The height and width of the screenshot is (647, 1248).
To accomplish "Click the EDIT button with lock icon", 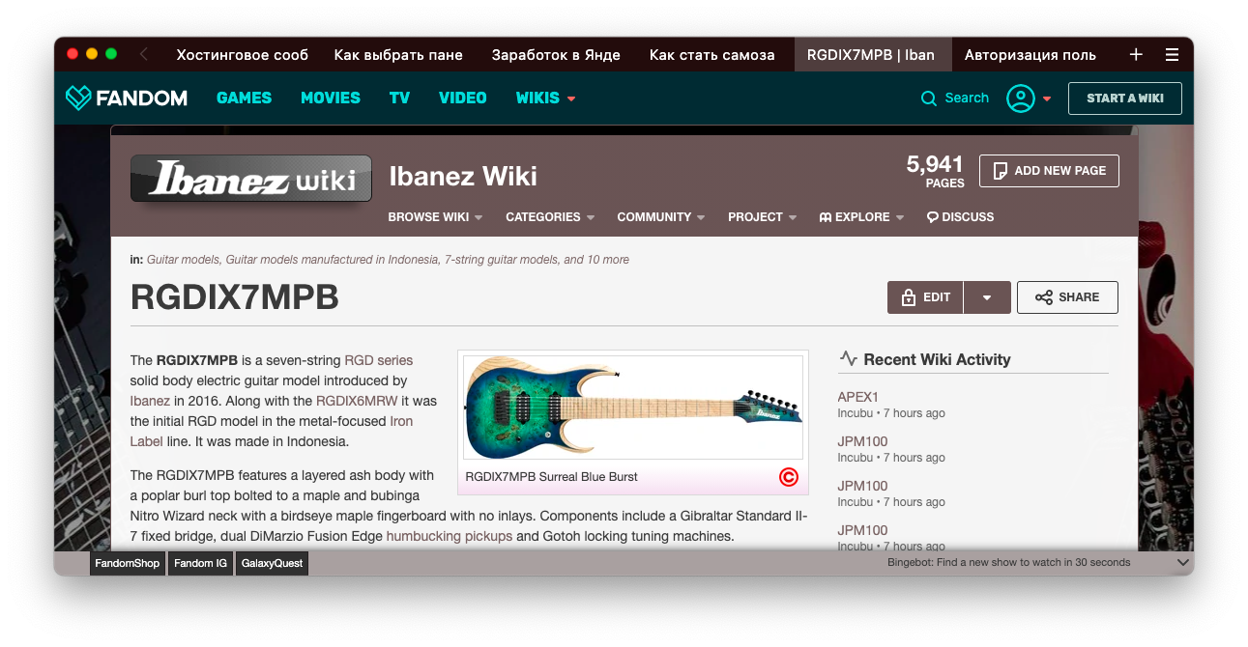I will point(925,297).
